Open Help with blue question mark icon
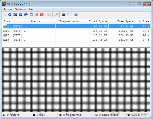The height and width of the screenshot is (119, 153). (x=76, y=15)
